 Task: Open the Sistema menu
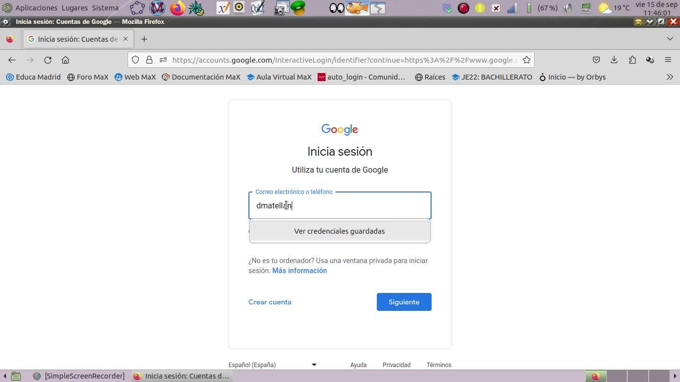pyautogui.click(x=105, y=8)
